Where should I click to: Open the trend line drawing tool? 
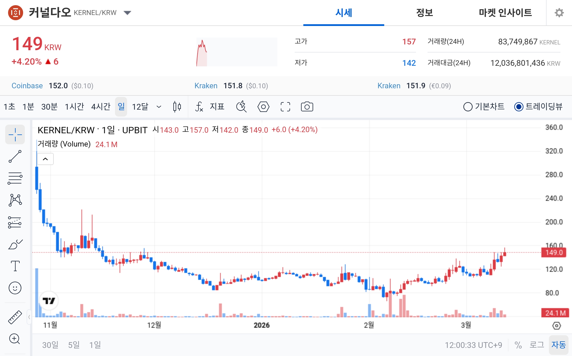point(15,156)
